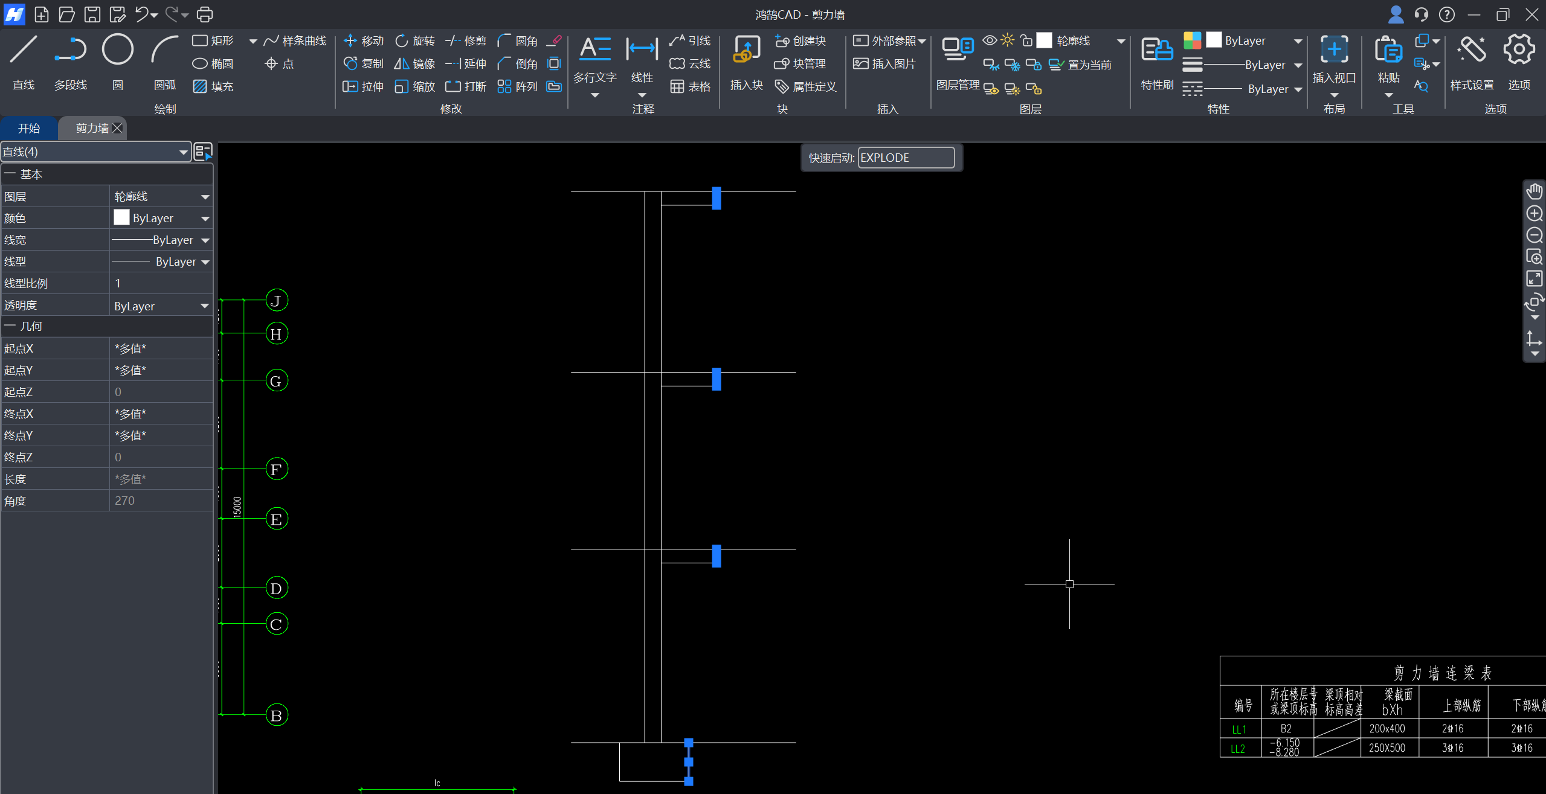The width and height of the screenshot is (1546, 794).
Task: Click the 移动 move tool
Action: click(x=364, y=40)
